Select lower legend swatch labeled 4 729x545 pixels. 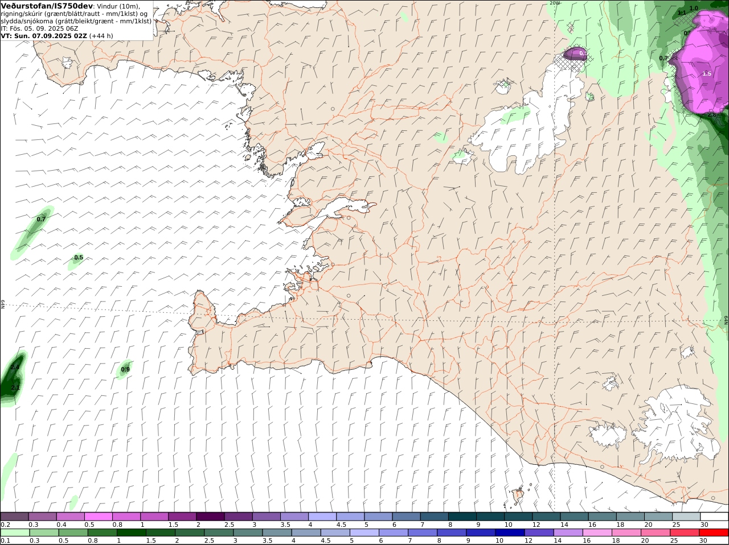(x=306, y=532)
